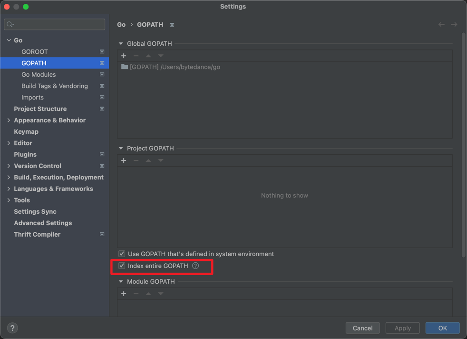The height and width of the screenshot is (339, 467).
Task: Click project-level icon beside GOPATH breadcrumb
Action: pyautogui.click(x=172, y=25)
